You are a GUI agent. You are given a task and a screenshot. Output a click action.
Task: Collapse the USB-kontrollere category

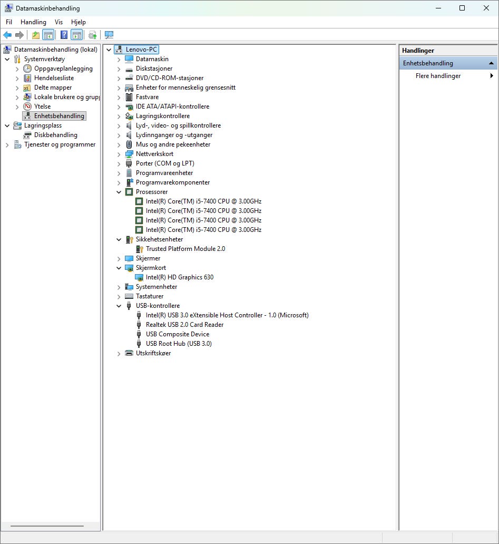pyautogui.click(x=119, y=306)
